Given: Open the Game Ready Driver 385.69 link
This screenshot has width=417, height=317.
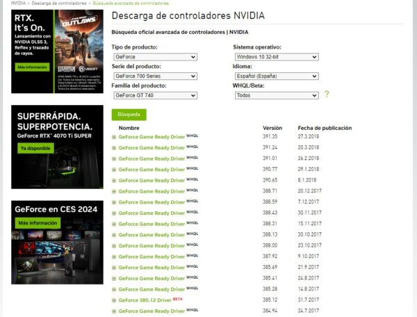Looking at the screenshot, I should (x=152, y=268).
